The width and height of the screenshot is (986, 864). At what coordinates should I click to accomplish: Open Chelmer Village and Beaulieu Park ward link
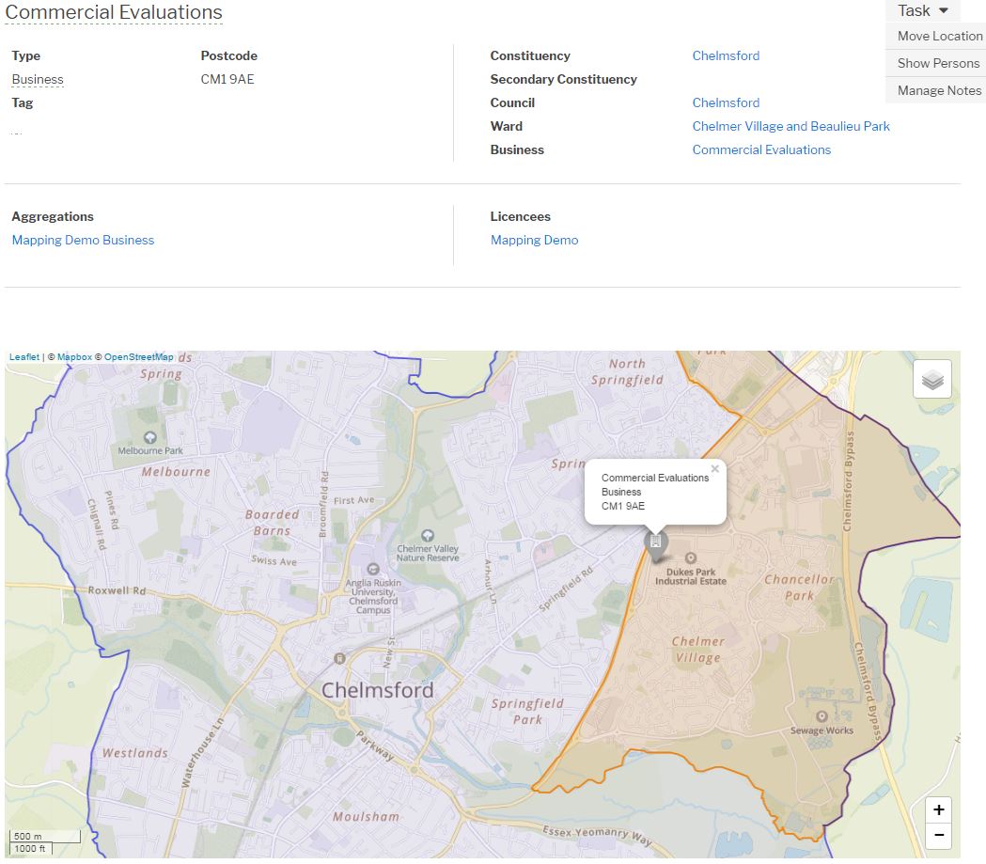791,126
